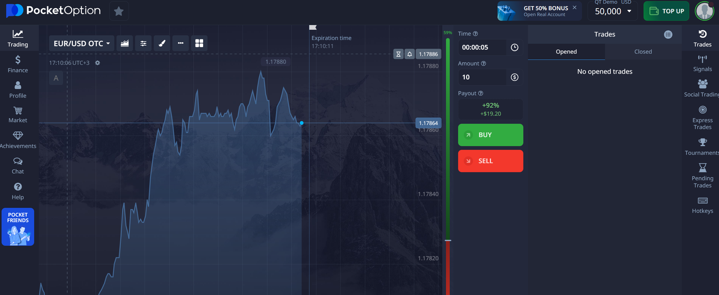This screenshot has width=719, height=295.
Task: Open the Profile page
Action: point(18,90)
